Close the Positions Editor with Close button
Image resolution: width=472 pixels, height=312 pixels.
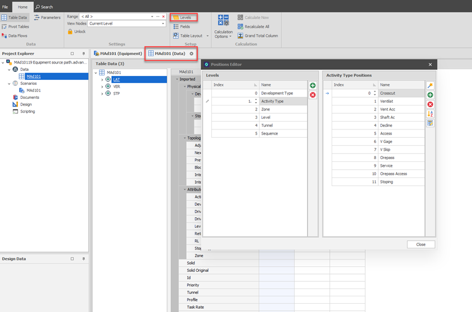421,244
